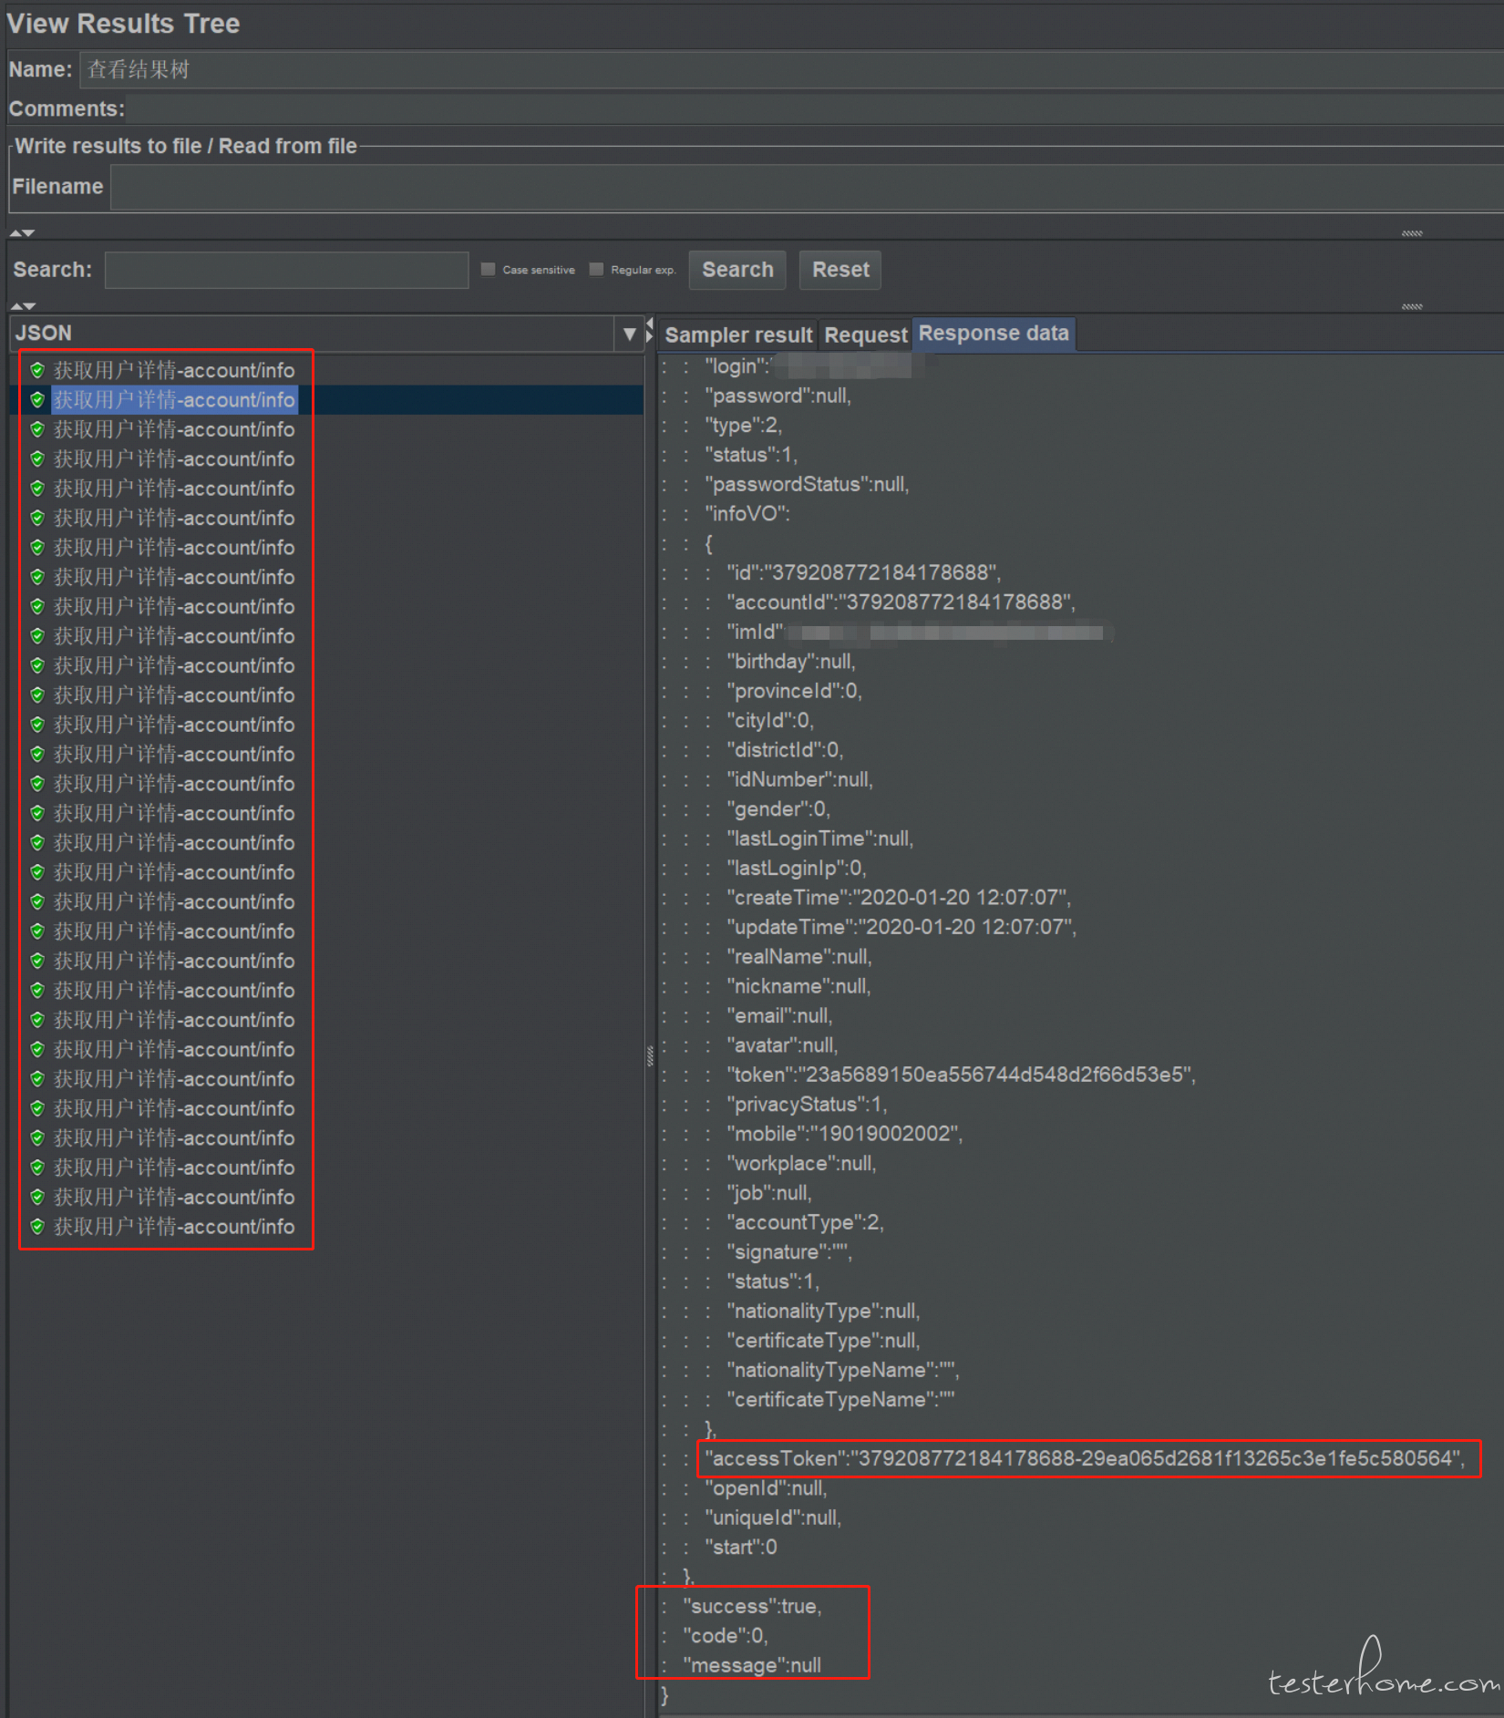Click the "uniqueId":null line
The width and height of the screenshot is (1504, 1718).
pos(773,1517)
